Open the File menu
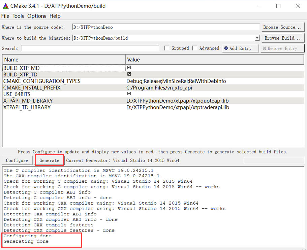The height and width of the screenshot is (250, 307). tap(5, 16)
